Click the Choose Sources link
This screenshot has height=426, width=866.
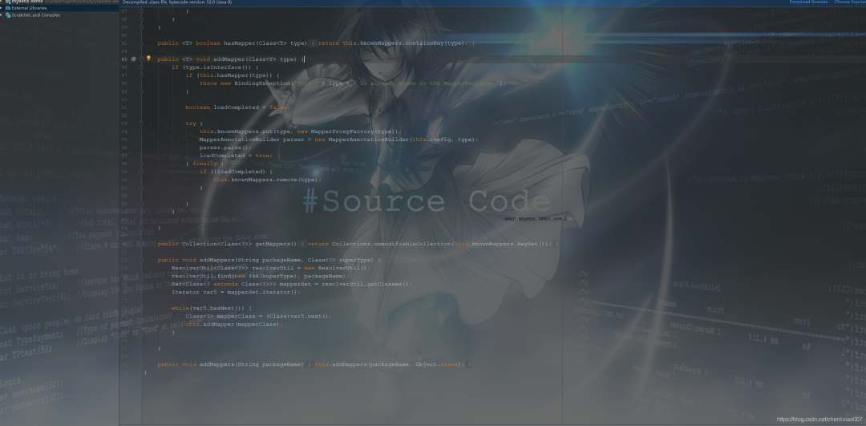coord(849,2)
